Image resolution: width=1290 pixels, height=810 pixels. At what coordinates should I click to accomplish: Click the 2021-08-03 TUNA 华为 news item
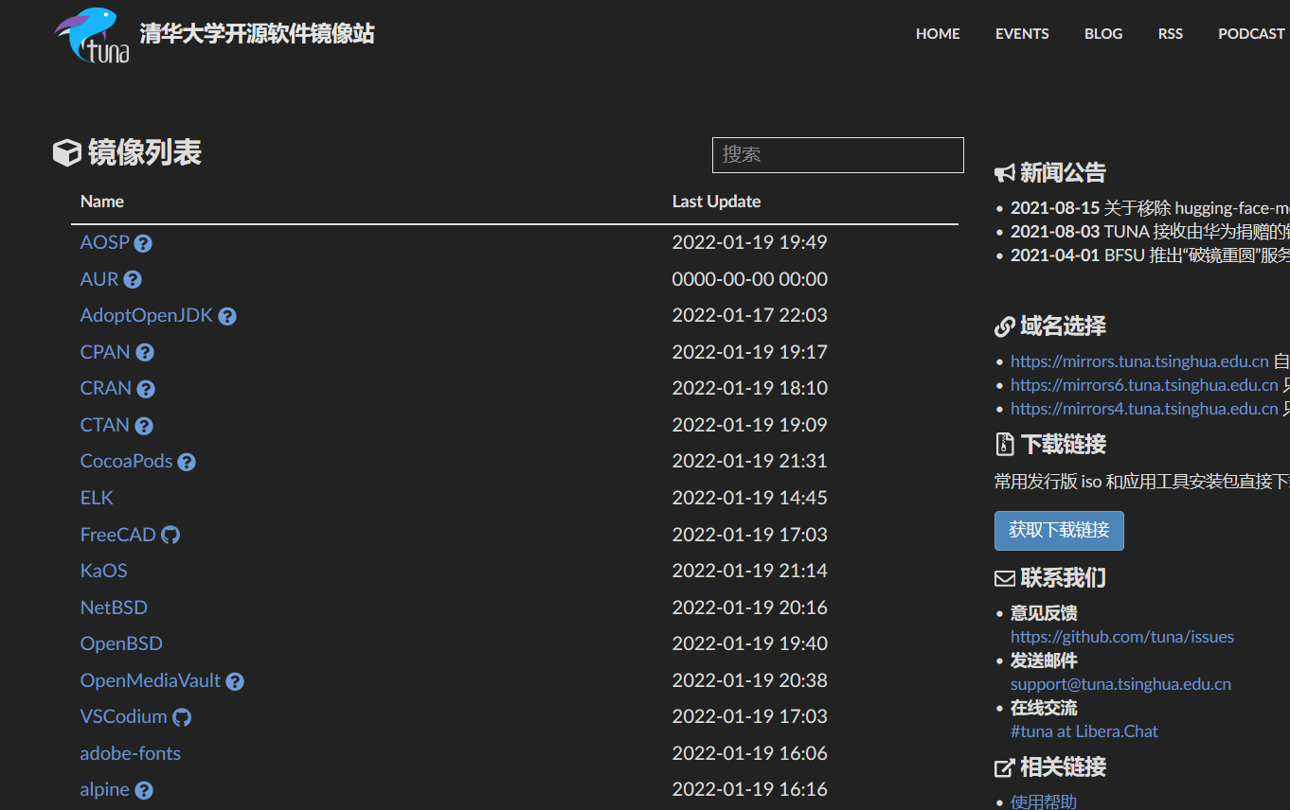[1150, 232]
